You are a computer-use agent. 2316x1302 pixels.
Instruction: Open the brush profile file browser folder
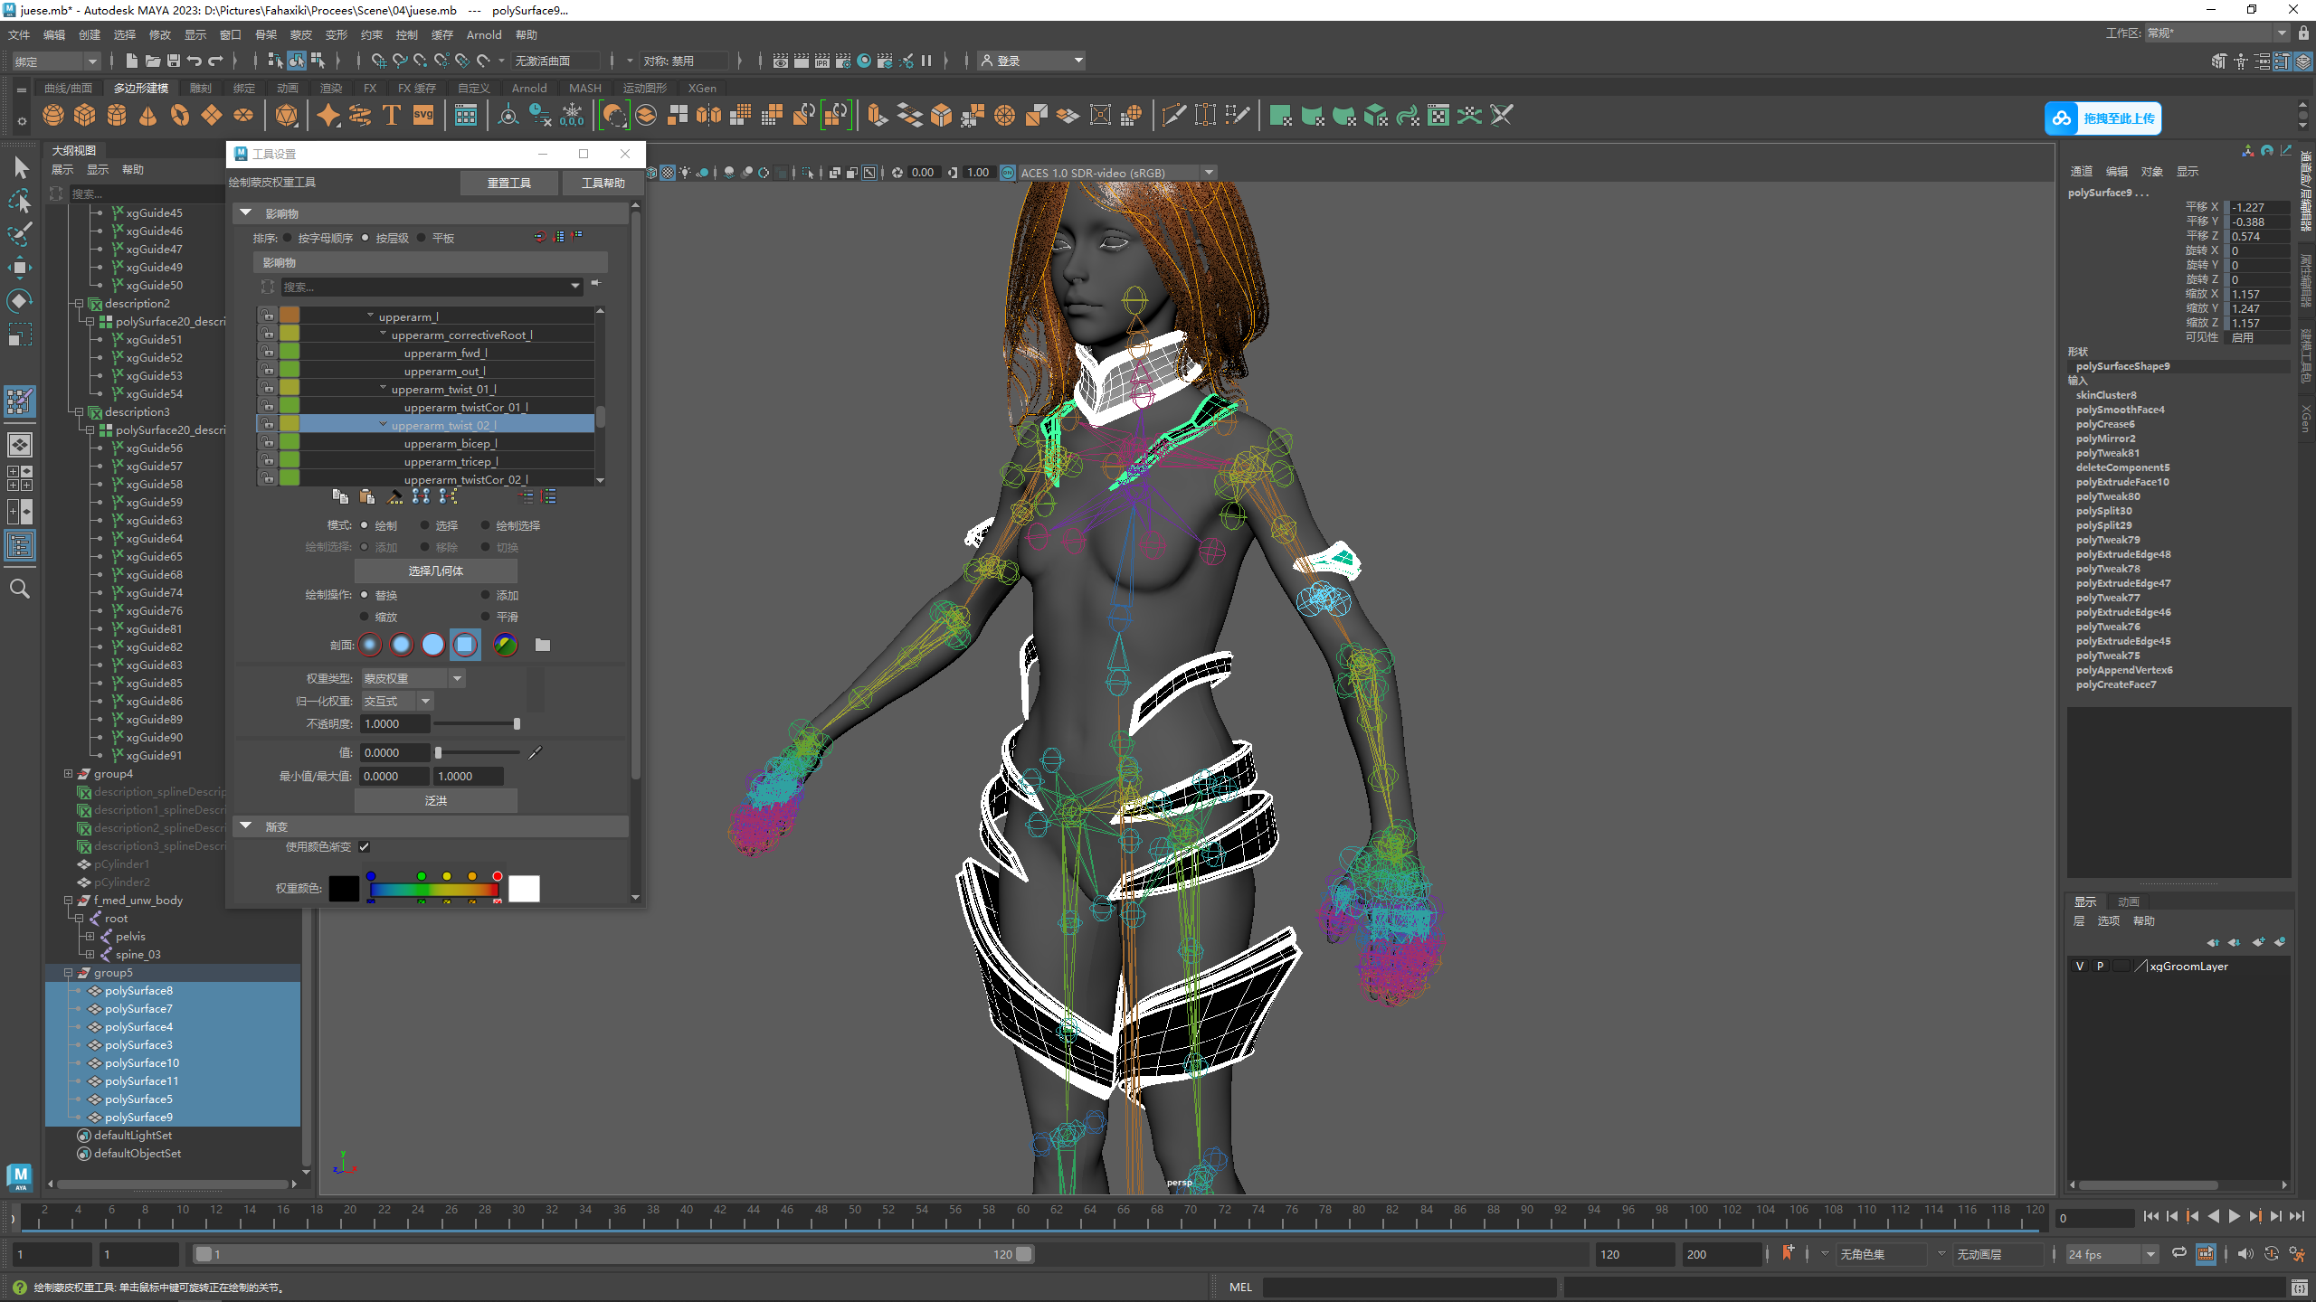[543, 645]
